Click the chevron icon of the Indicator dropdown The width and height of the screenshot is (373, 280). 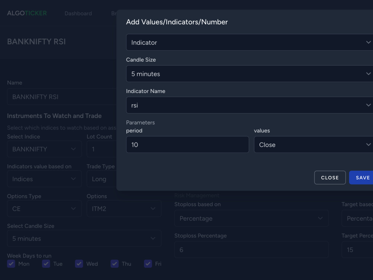(x=368, y=42)
